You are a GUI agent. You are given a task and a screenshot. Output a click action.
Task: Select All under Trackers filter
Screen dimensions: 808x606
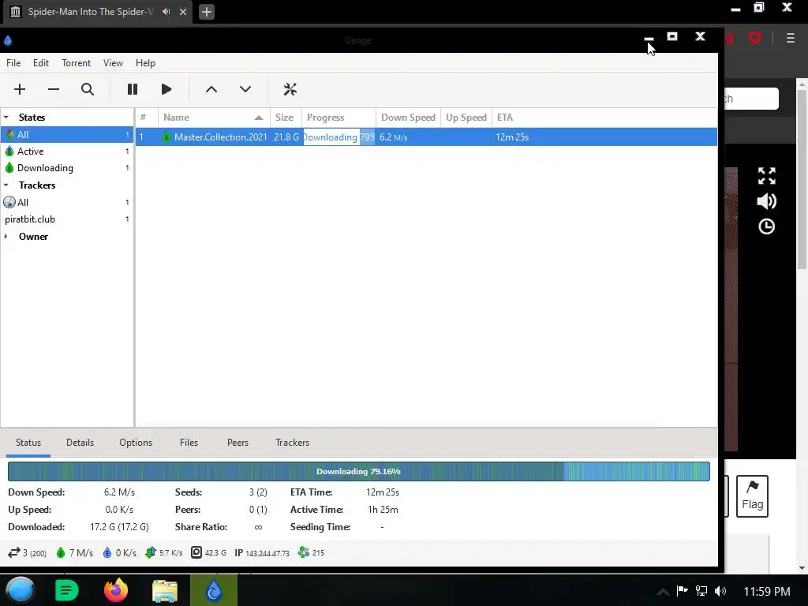67,203
